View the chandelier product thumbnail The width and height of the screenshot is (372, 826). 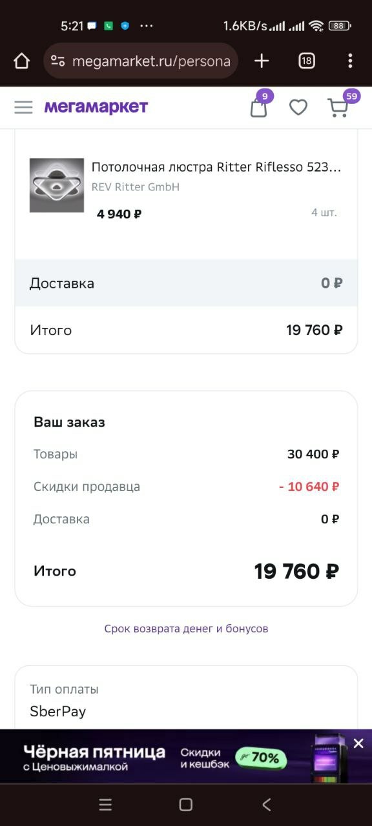click(x=57, y=186)
